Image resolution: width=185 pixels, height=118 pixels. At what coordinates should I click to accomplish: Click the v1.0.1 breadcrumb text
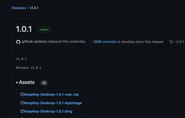click(34, 8)
